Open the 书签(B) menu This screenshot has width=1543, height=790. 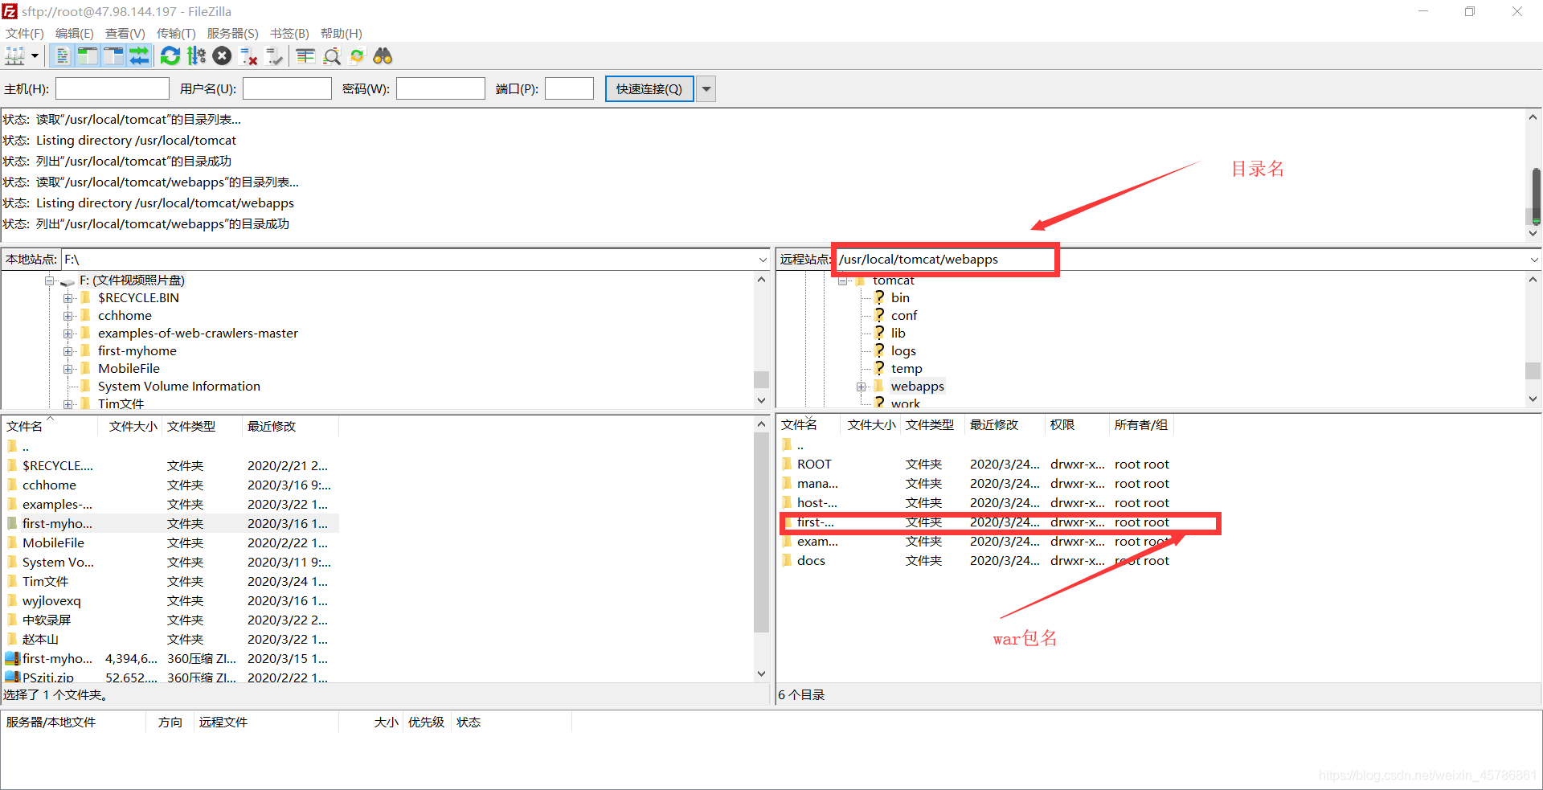tap(289, 33)
